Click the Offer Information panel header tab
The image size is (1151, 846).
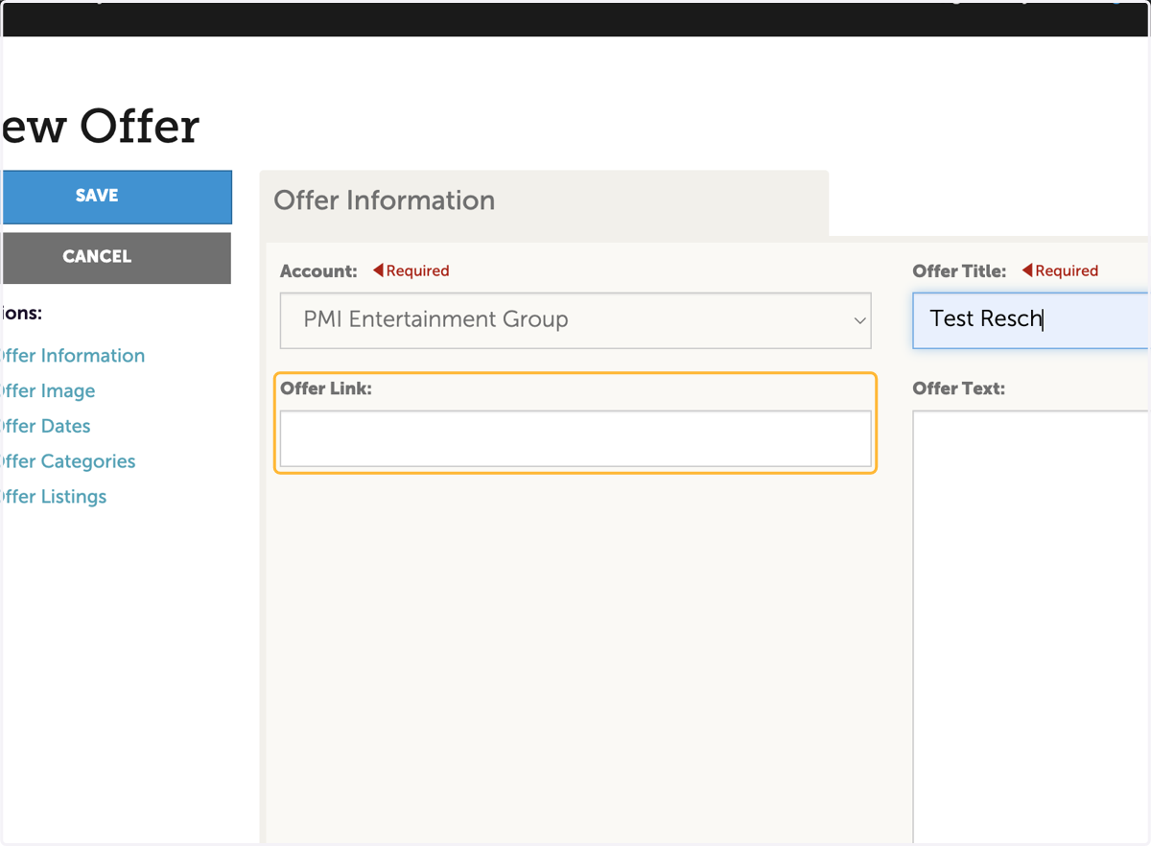point(544,201)
